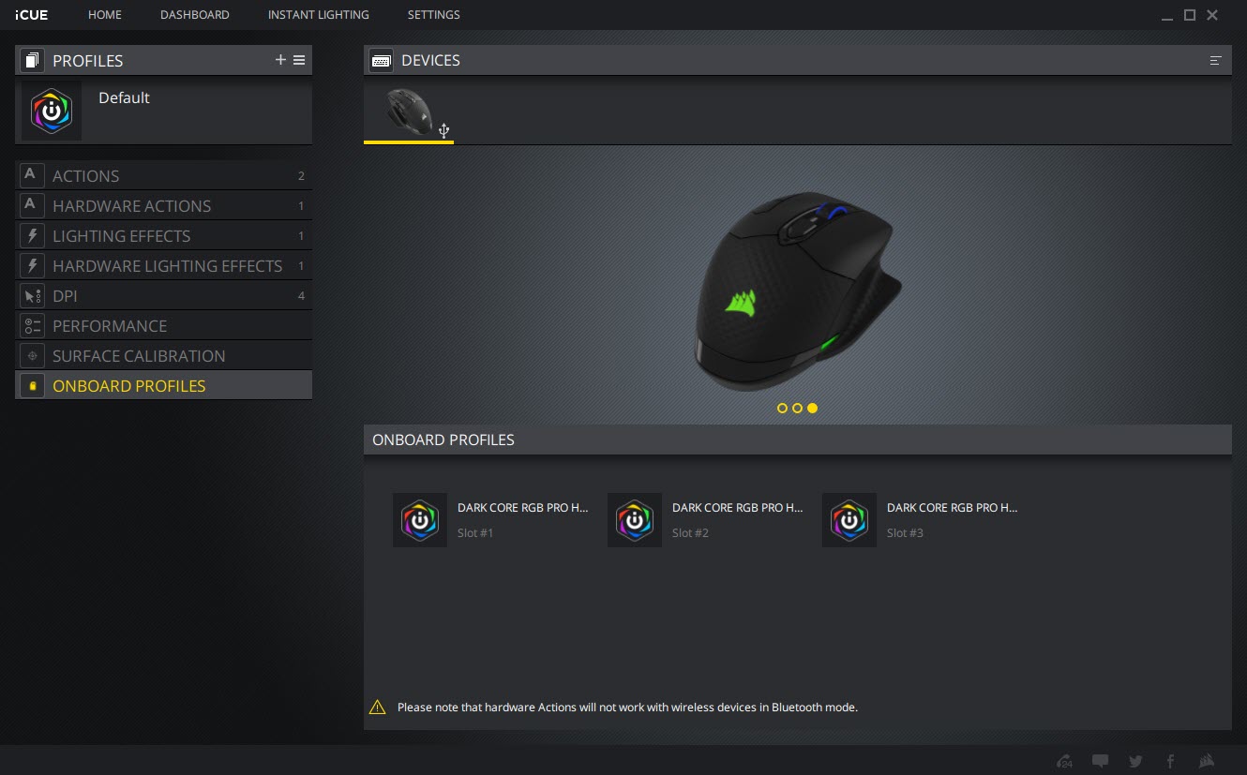Image resolution: width=1247 pixels, height=775 pixels.
Task: Open the Lighting Effects section
Action: click(x=164, y=235)
